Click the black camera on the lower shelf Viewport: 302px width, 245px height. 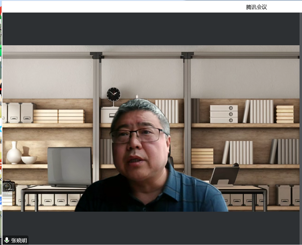(8, 186)
